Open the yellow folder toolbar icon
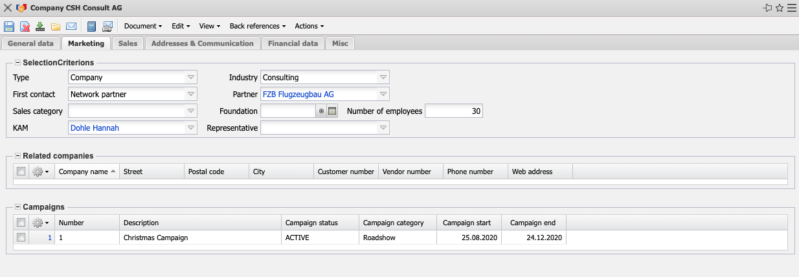This screenshot has width=799, height=277. point(56,27)
